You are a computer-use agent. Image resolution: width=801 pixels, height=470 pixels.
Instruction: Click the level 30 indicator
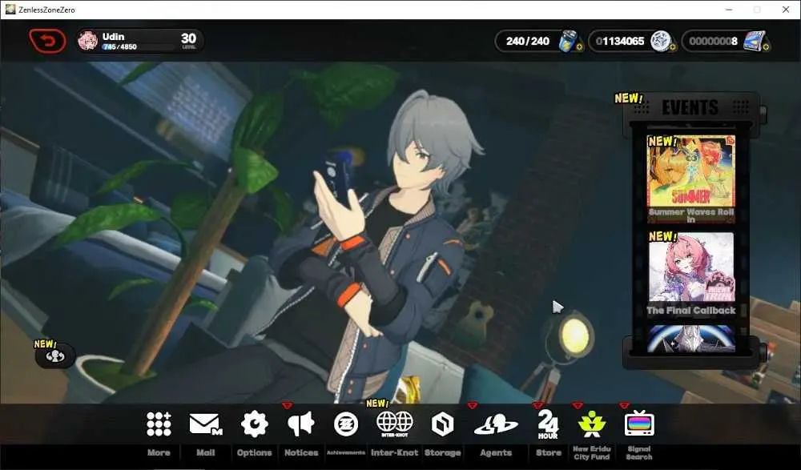[188, 40]
